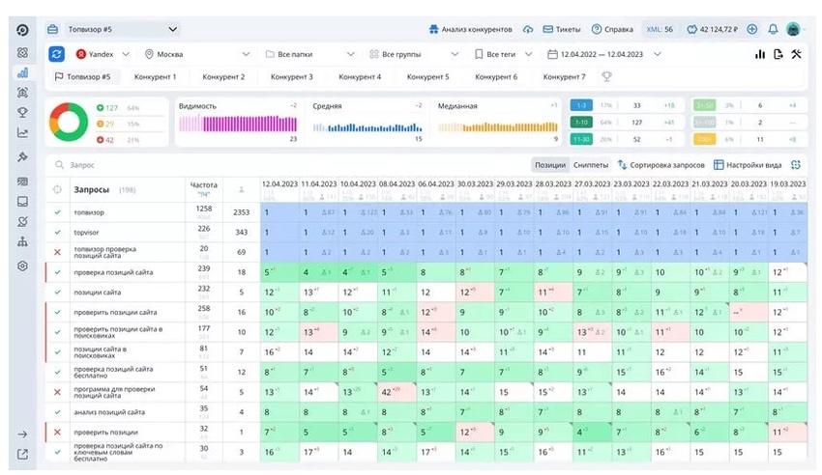Open the Анализ конкурентов link
The image size is (822, 475).
(470, 29)
